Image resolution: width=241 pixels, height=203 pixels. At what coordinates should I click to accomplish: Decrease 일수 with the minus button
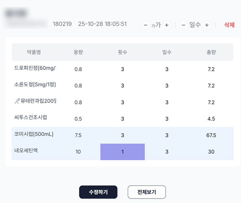(x=183, y=25)
